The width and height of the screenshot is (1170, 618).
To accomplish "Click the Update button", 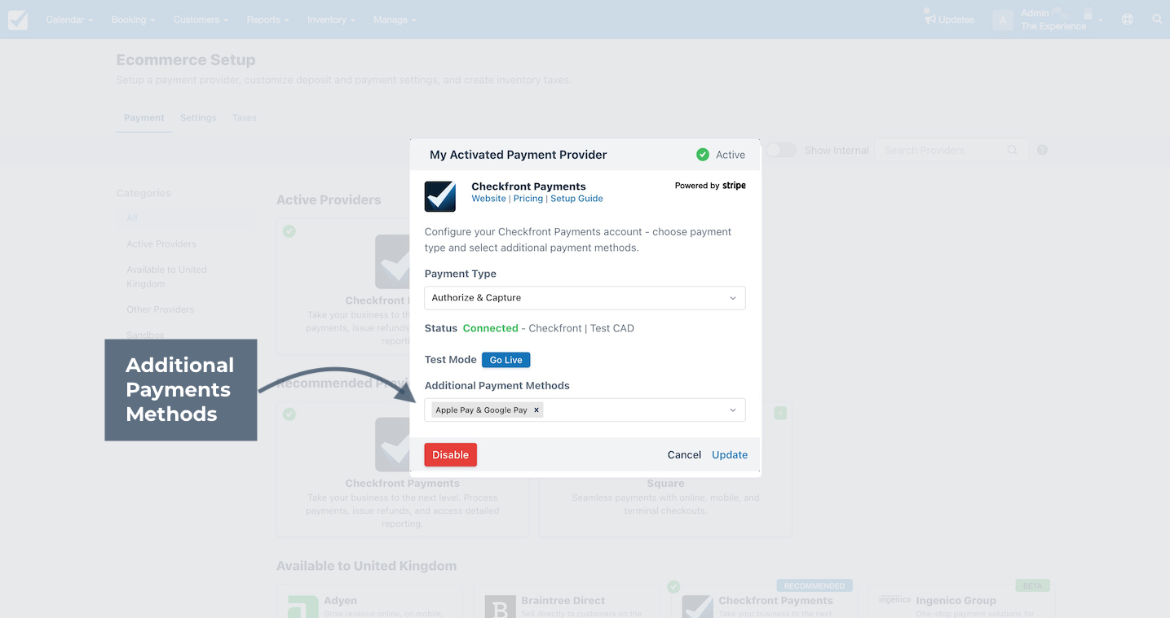I will click(730, 455).
